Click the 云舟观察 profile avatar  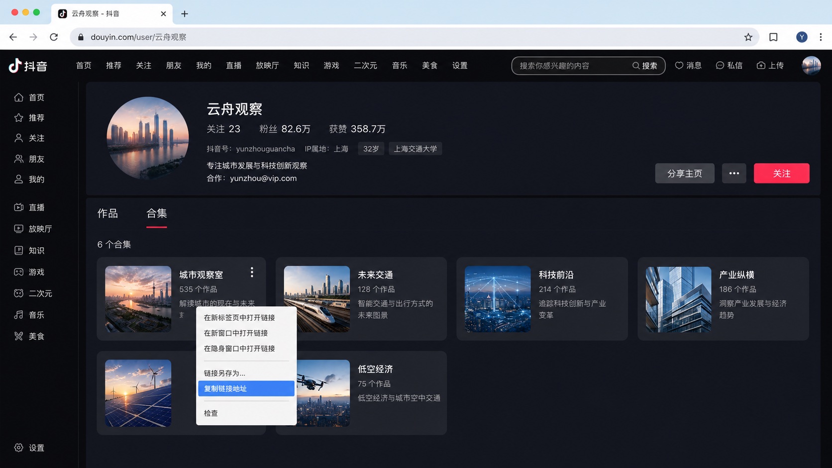(148, 138)
